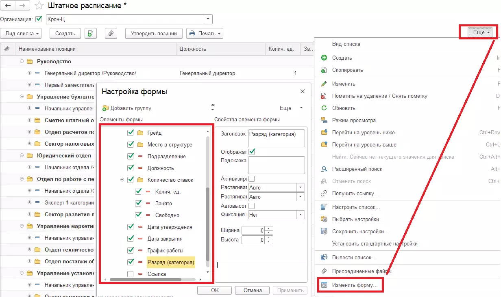The width and height of the screenshot is (501, 297).
Task: Uncheck Дата утверждения checkbox
Action: point(131,227)
